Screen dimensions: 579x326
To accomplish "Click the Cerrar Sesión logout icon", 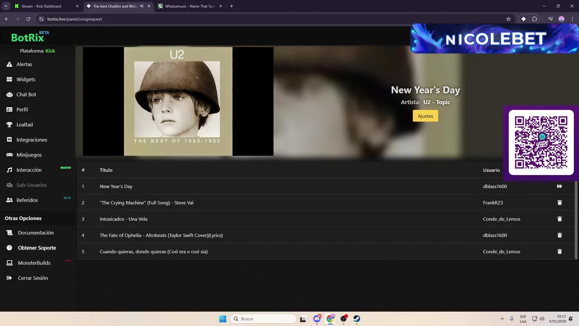I will (x=9, y=278).
